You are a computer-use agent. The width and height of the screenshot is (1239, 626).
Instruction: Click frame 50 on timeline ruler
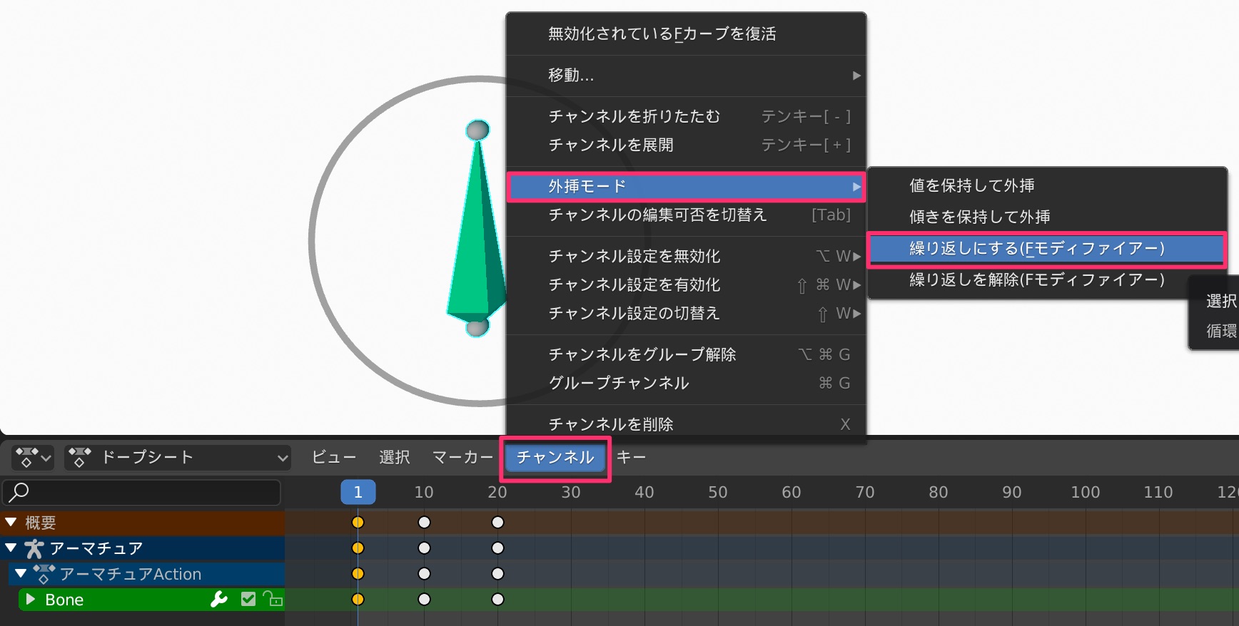click(x=718, y=492)
